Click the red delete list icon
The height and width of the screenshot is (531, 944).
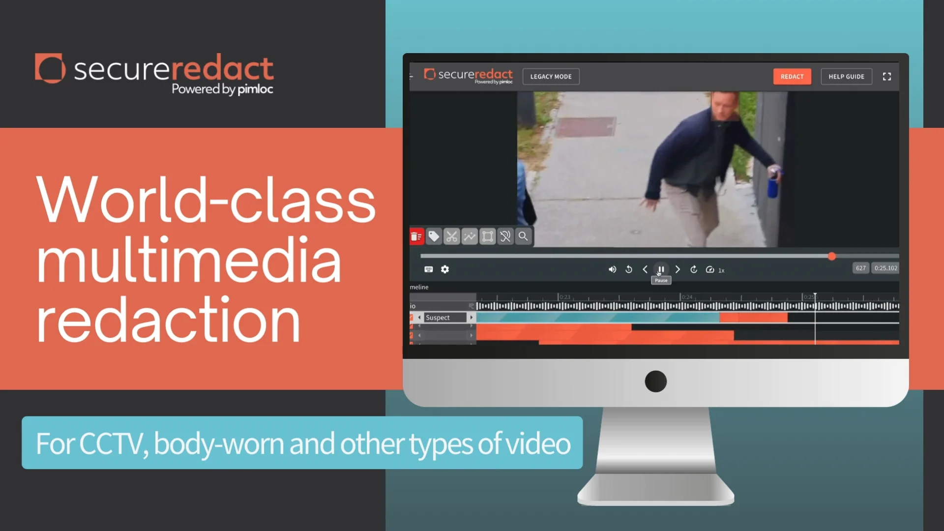(x=416, y=236)
